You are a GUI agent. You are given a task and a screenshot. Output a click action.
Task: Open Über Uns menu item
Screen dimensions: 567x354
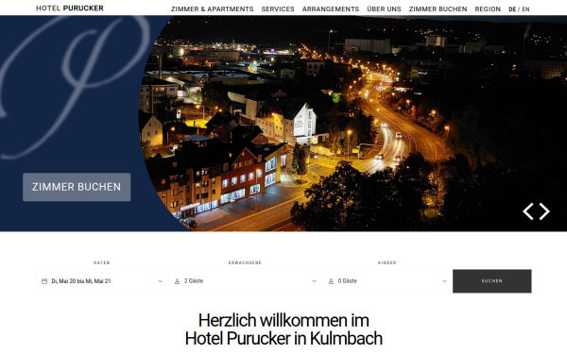point(384,9)
